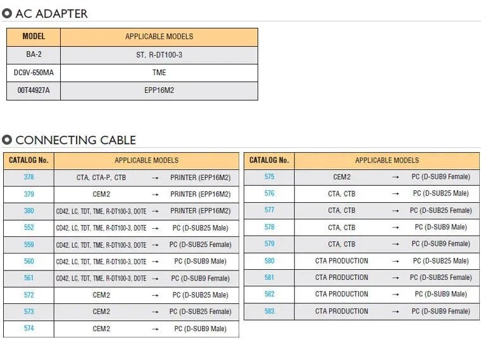Click the arrow in the catalog 378 row

(x=155, y=178)
